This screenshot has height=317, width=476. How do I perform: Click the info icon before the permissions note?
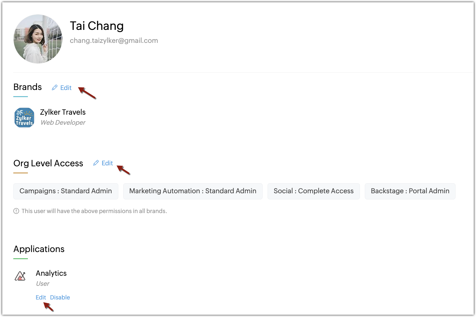(x=16, y=211)
